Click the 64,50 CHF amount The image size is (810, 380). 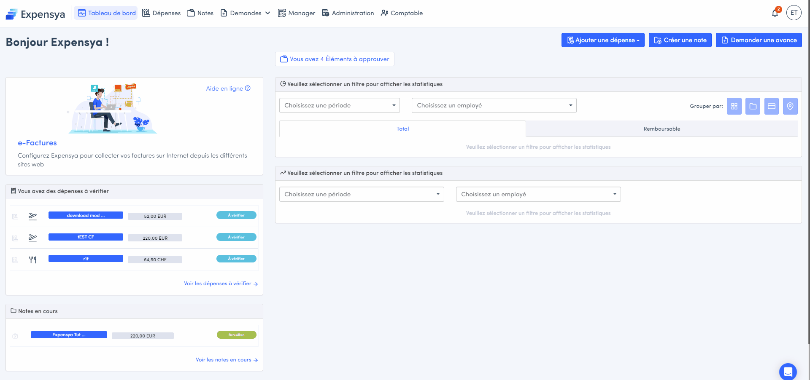point(155,260)
